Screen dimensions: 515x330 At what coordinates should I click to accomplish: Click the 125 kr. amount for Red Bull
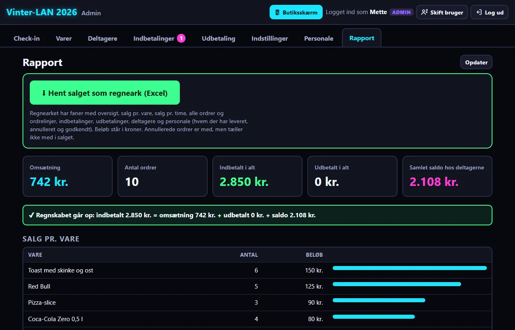(314, 287)
